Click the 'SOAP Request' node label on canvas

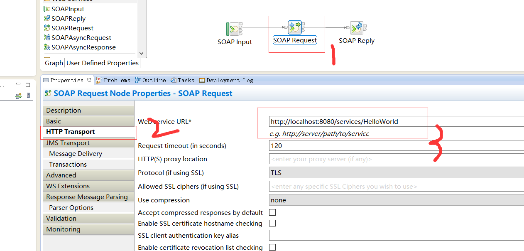pos(295,40)
